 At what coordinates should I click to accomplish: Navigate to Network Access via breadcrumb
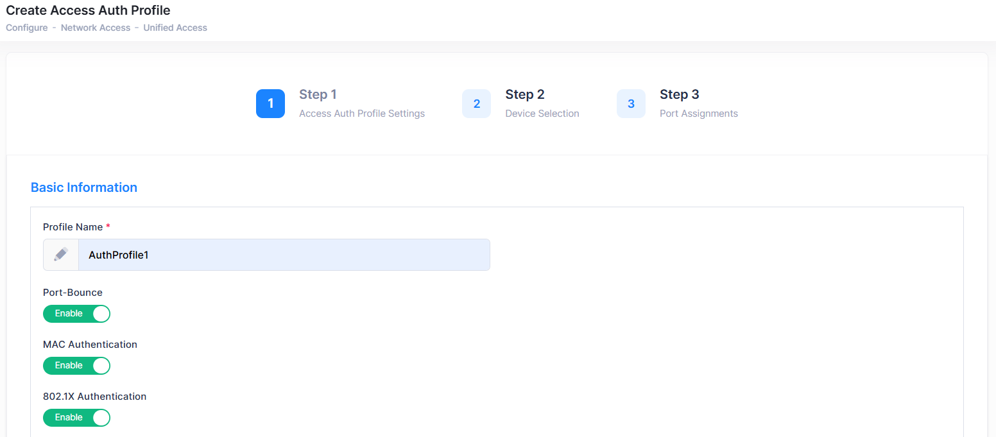[x=95, y=28]
